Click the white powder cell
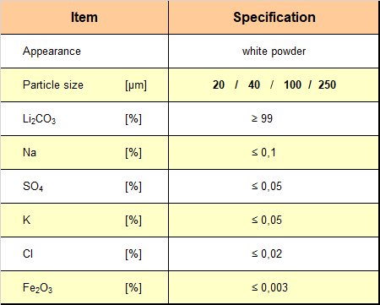This screenshot has width=380, height=305. [x=274, y=52]
